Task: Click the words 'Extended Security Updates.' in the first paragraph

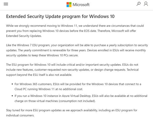Action: [x=24, y=36]
